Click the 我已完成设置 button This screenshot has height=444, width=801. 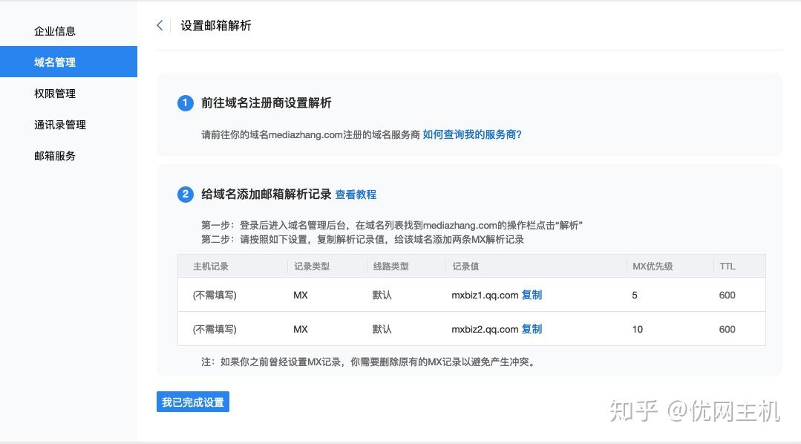tap(192, 401)
